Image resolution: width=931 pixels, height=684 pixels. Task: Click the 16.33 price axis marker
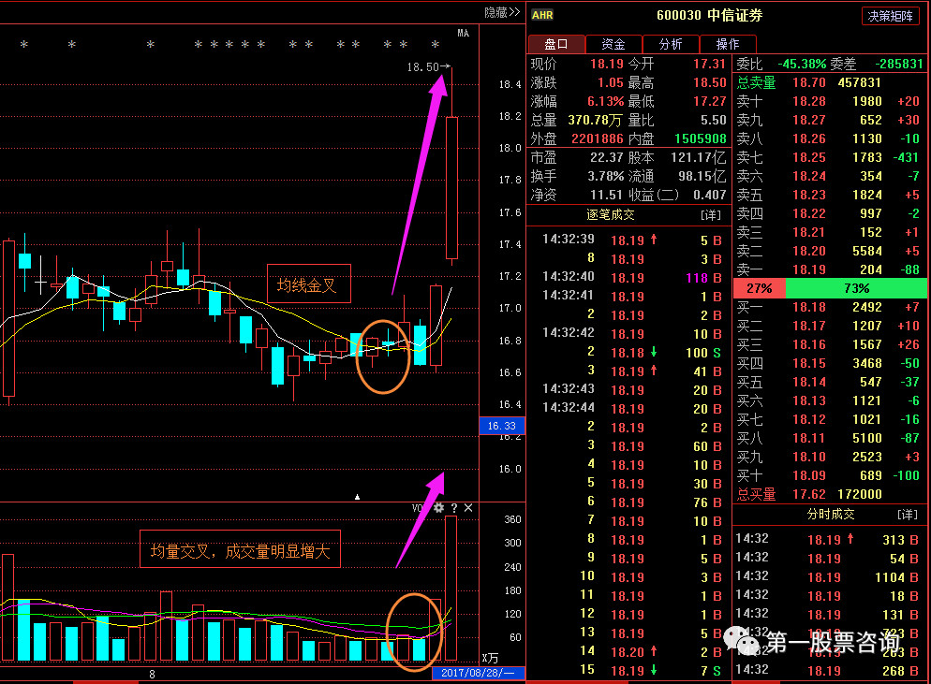502,426
